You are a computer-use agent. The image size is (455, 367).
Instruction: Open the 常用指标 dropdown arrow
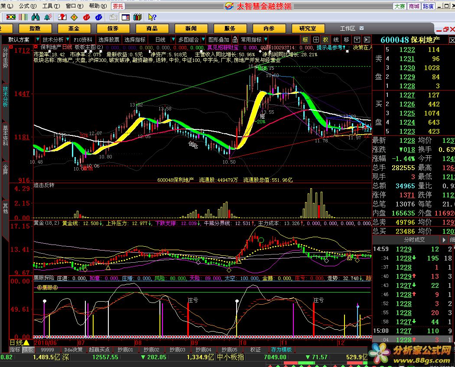(x=266, y=39)
